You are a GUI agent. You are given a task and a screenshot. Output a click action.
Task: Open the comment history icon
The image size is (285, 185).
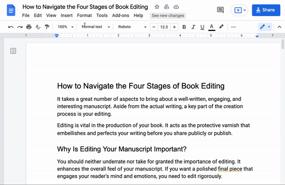[x=220, y=10]
